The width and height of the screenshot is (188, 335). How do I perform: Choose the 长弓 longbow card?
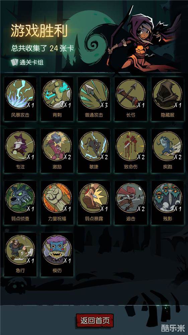[x=130, y=99]
